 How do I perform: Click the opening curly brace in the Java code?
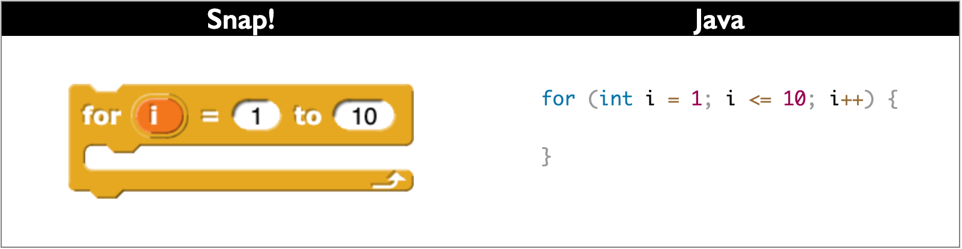click(x=892, y=99)
